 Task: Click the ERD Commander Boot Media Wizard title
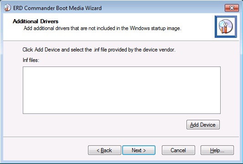coord(57,8)
